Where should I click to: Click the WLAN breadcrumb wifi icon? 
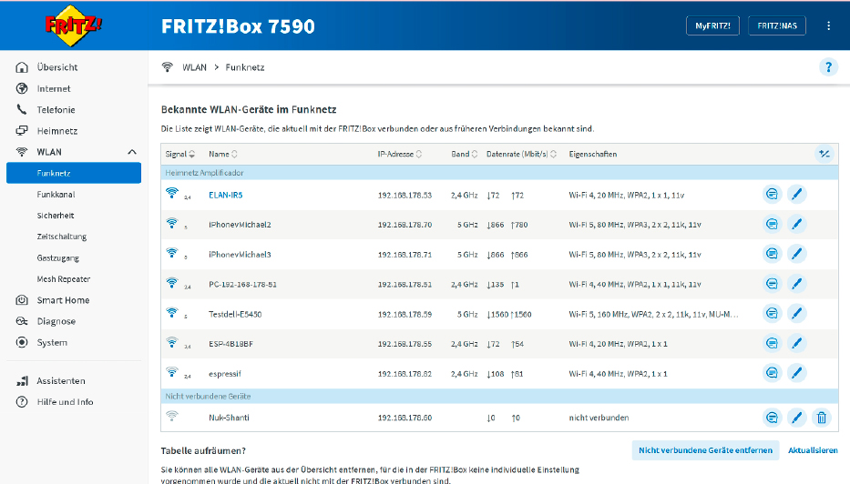point(168,67)
